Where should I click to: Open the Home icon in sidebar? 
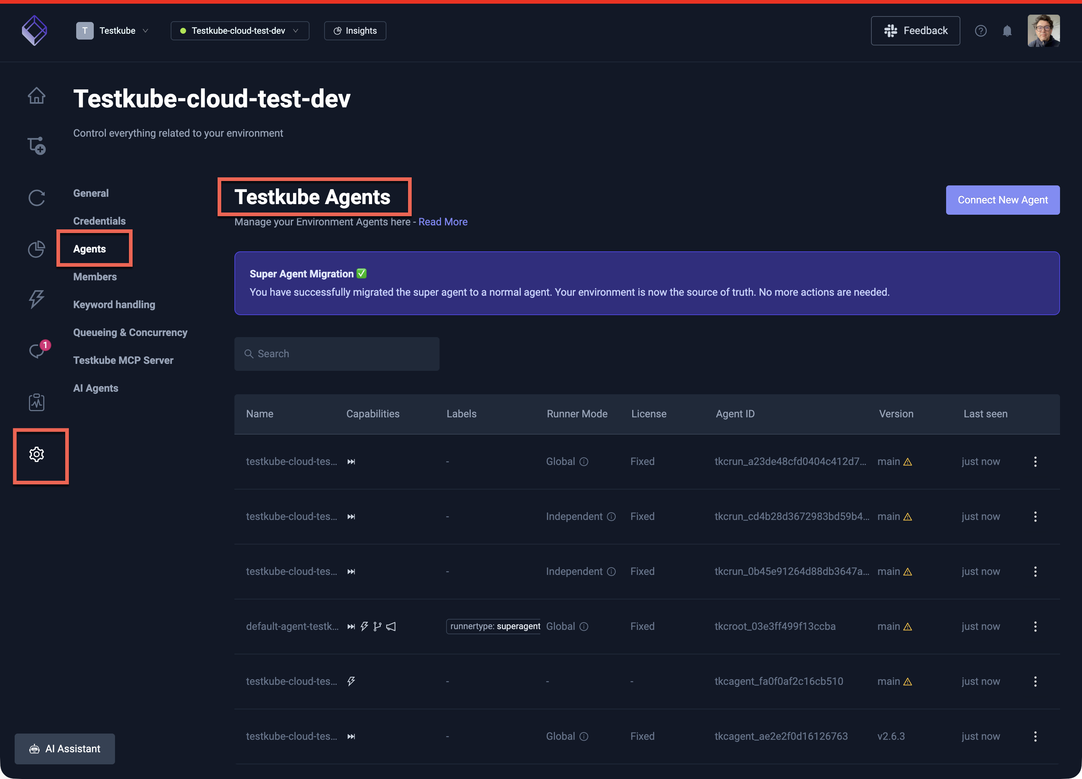click(x=36, y=96)
